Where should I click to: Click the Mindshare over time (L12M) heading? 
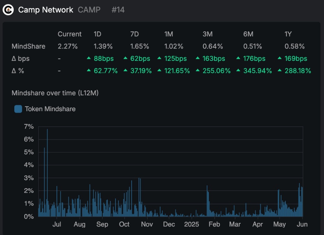click(55, 93)
